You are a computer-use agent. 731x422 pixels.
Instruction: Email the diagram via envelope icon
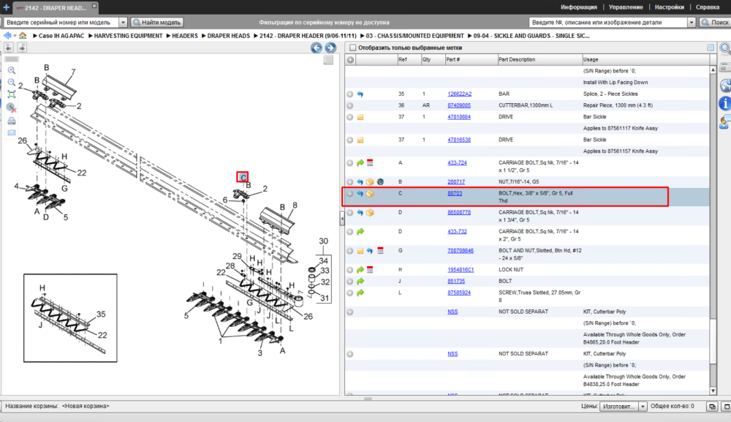click(12, 132)
